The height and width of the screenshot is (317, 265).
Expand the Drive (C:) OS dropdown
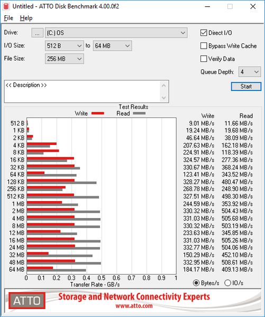click(x=116, y=33)
